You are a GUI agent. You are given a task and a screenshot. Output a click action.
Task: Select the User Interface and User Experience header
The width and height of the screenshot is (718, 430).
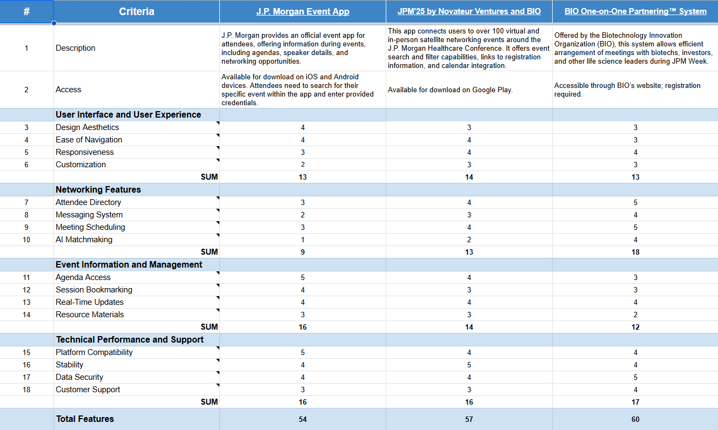(128, 115)
